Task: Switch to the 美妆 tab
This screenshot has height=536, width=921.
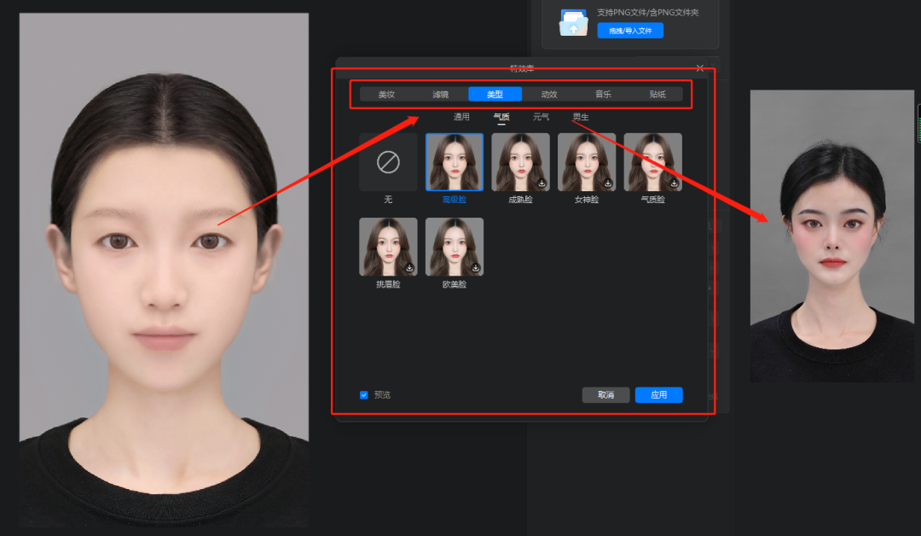Action: pos(386,95)
